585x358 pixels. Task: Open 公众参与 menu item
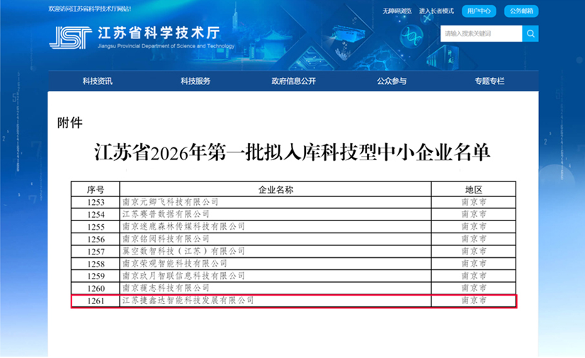[392, 81]
